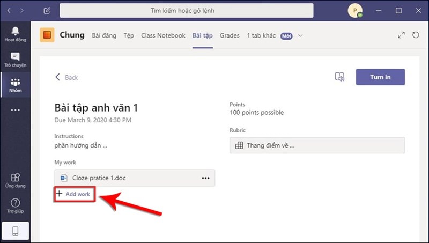This screenshot has width=429, height=243.
Task: Open the Grades tab
Action: pos(230,35)
